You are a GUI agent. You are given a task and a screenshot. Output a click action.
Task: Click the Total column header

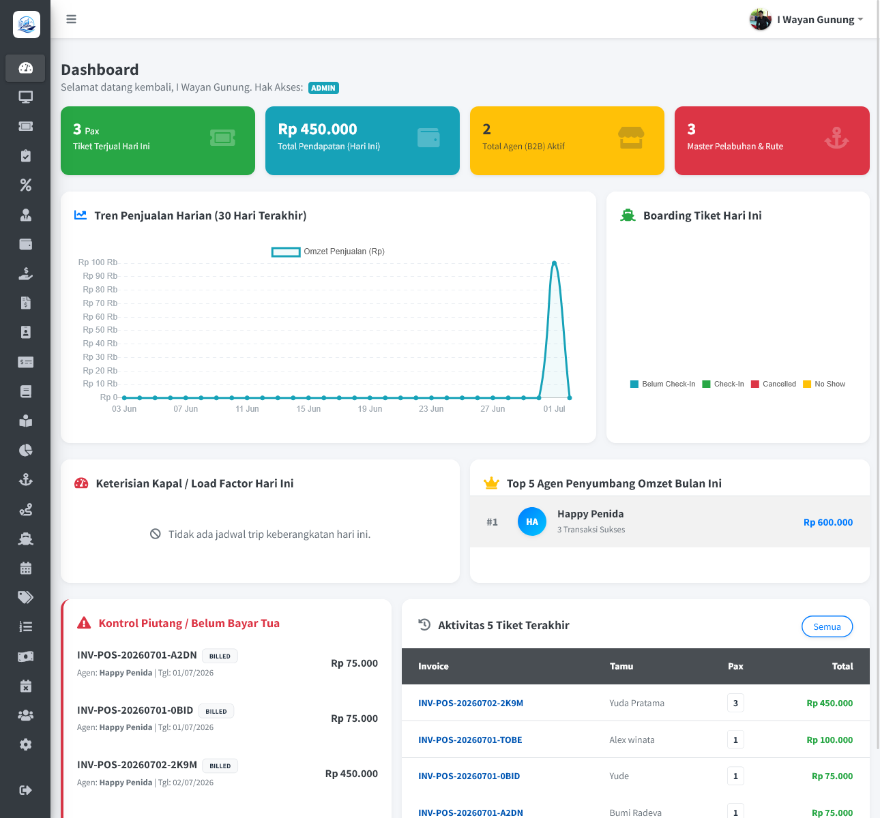(842, 666)
